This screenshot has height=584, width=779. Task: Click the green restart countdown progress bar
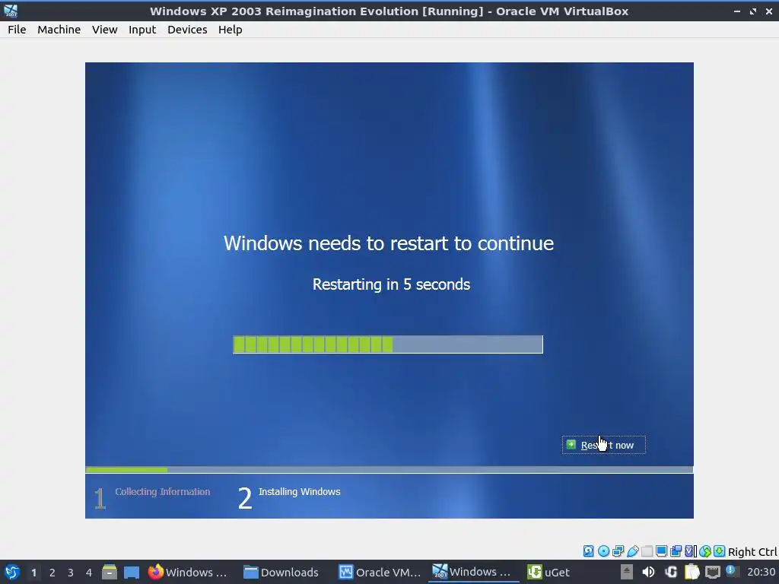tap(387, 344)
